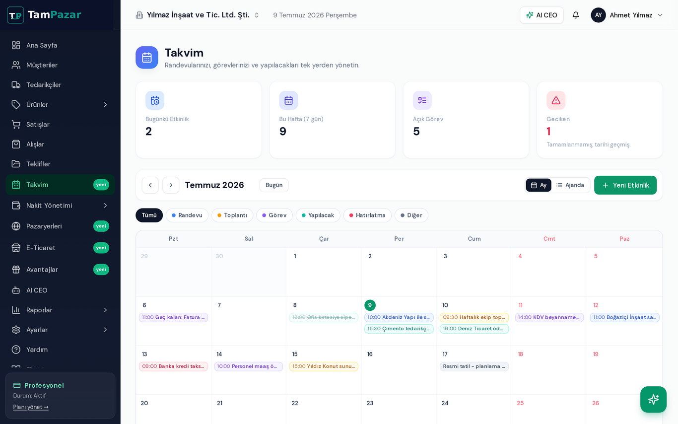Open Ahmet Yılmaz user menu
Screen dimensions: 678x424
627,15
